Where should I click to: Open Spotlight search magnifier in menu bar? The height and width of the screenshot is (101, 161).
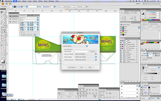158,1
